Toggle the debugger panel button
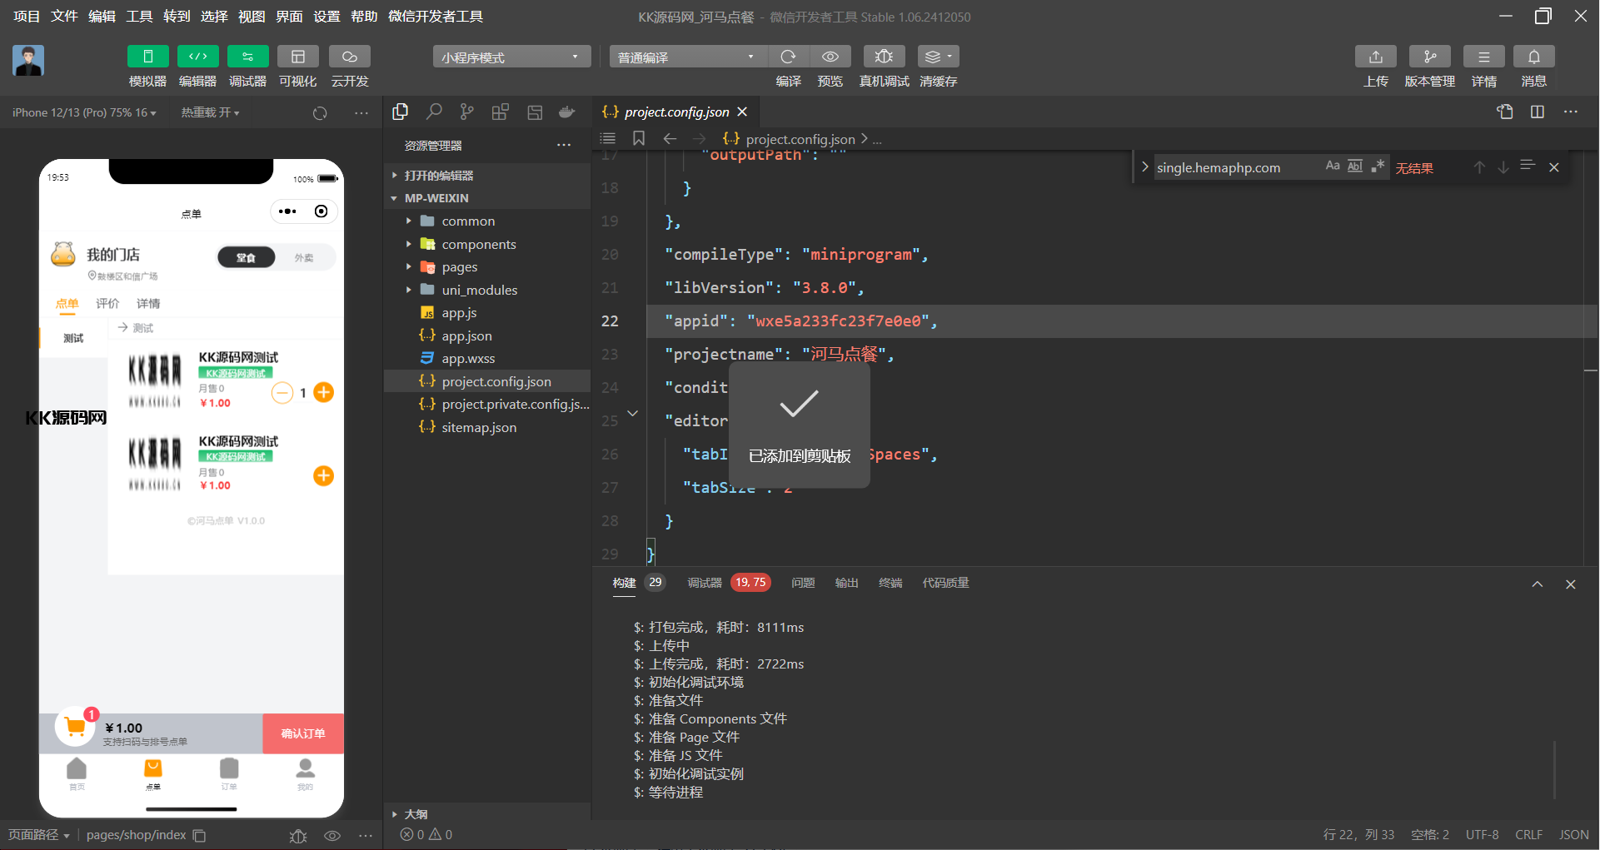The height and width of the screenshot is (850, 1600). point(247,57)
